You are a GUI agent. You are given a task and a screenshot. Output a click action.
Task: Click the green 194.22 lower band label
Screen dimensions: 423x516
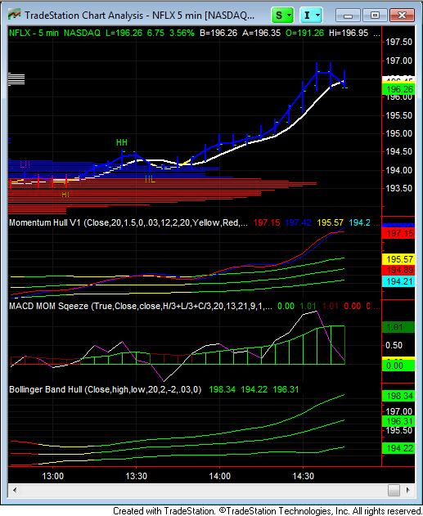(x=399, y=448)
